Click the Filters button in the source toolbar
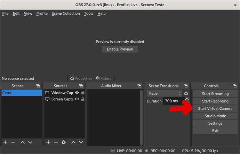The width and height of the screenshot is (240, 154). tap(104, 78)
